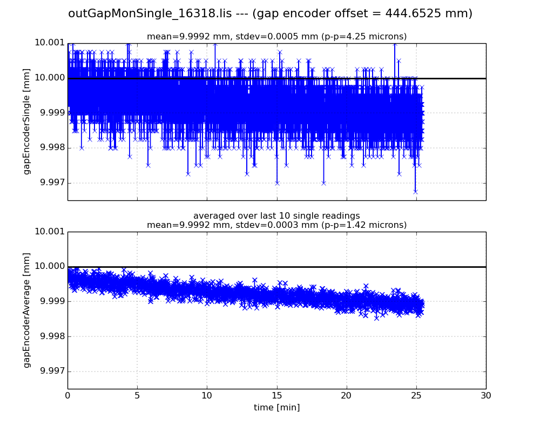Select the x-axis tick label 20

[346, 395]
